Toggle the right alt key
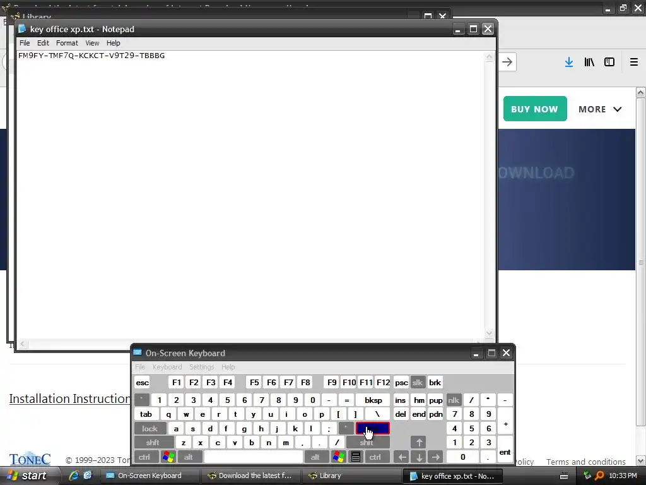Viewport: 646px width, 485px height. coord(315,457)
